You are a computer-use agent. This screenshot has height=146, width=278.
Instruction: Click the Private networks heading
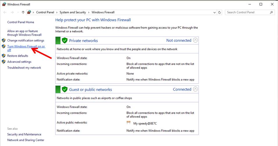83,41
